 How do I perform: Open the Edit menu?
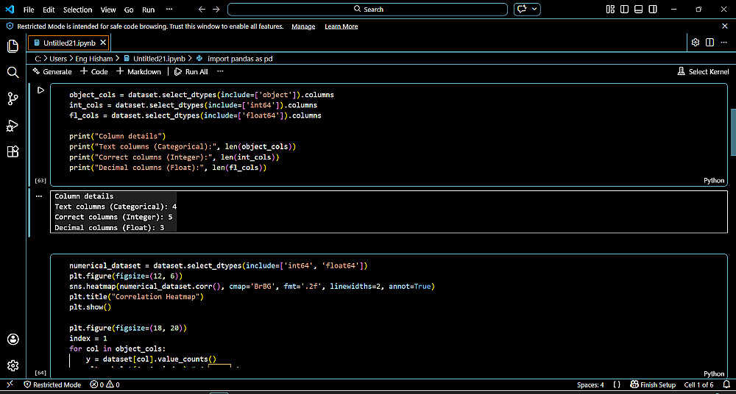(49, 10)
